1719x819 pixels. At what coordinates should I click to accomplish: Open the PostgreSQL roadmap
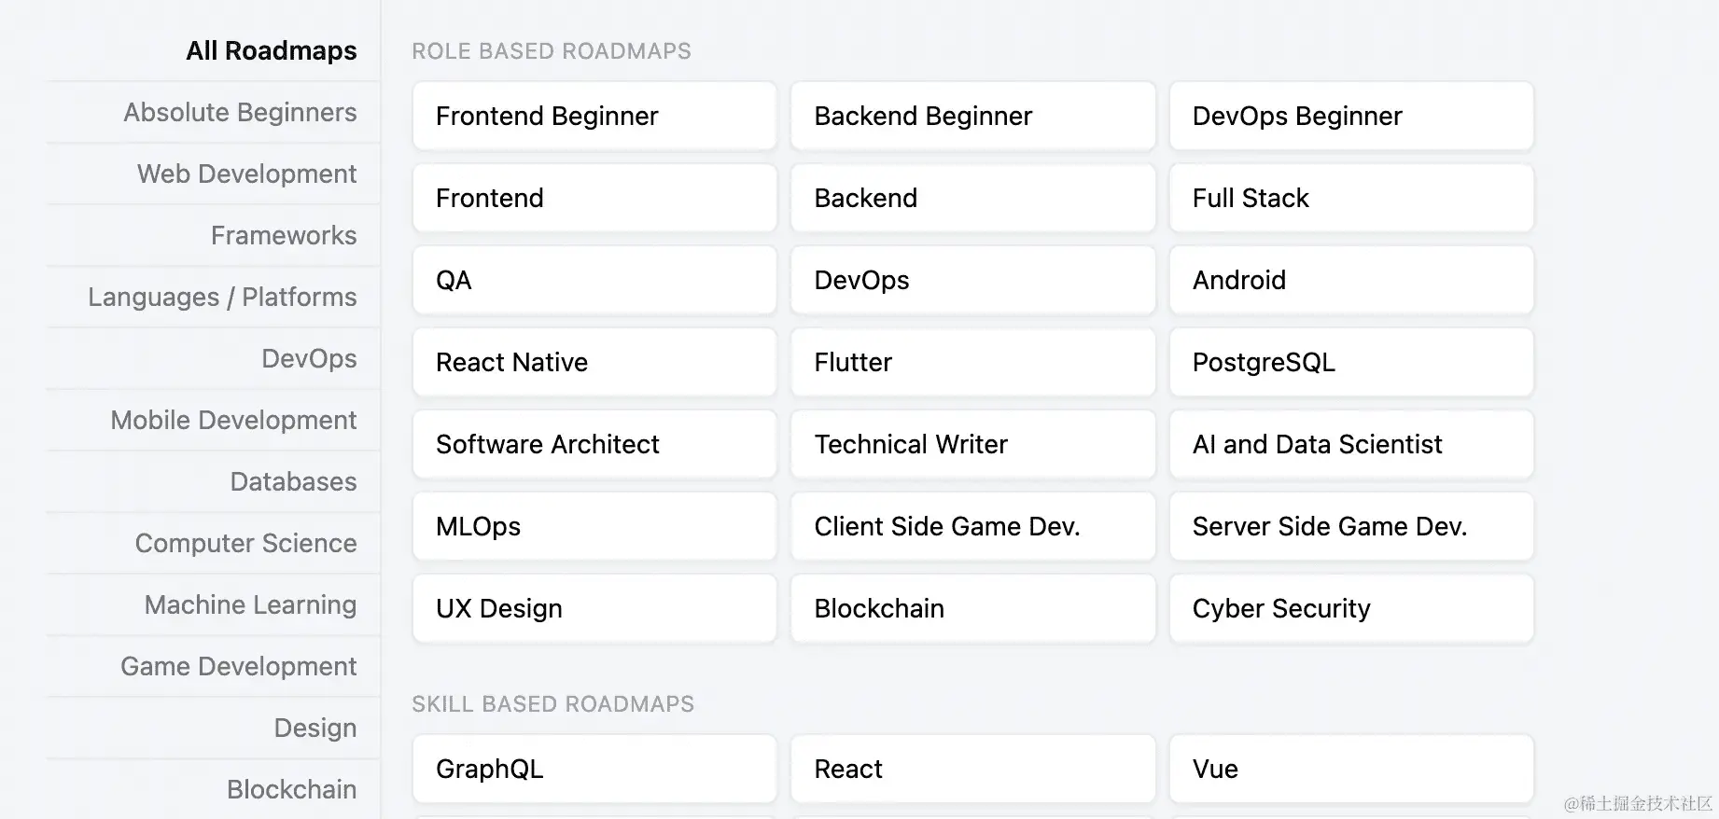pyautogui.click(x=1351, y=362)
